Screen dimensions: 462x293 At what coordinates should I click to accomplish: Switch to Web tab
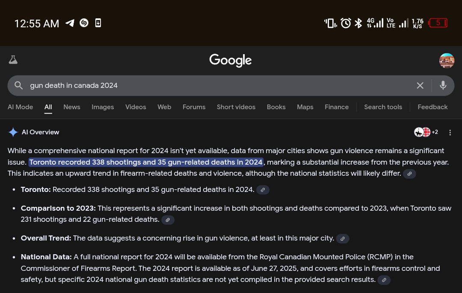click(164, 107)
